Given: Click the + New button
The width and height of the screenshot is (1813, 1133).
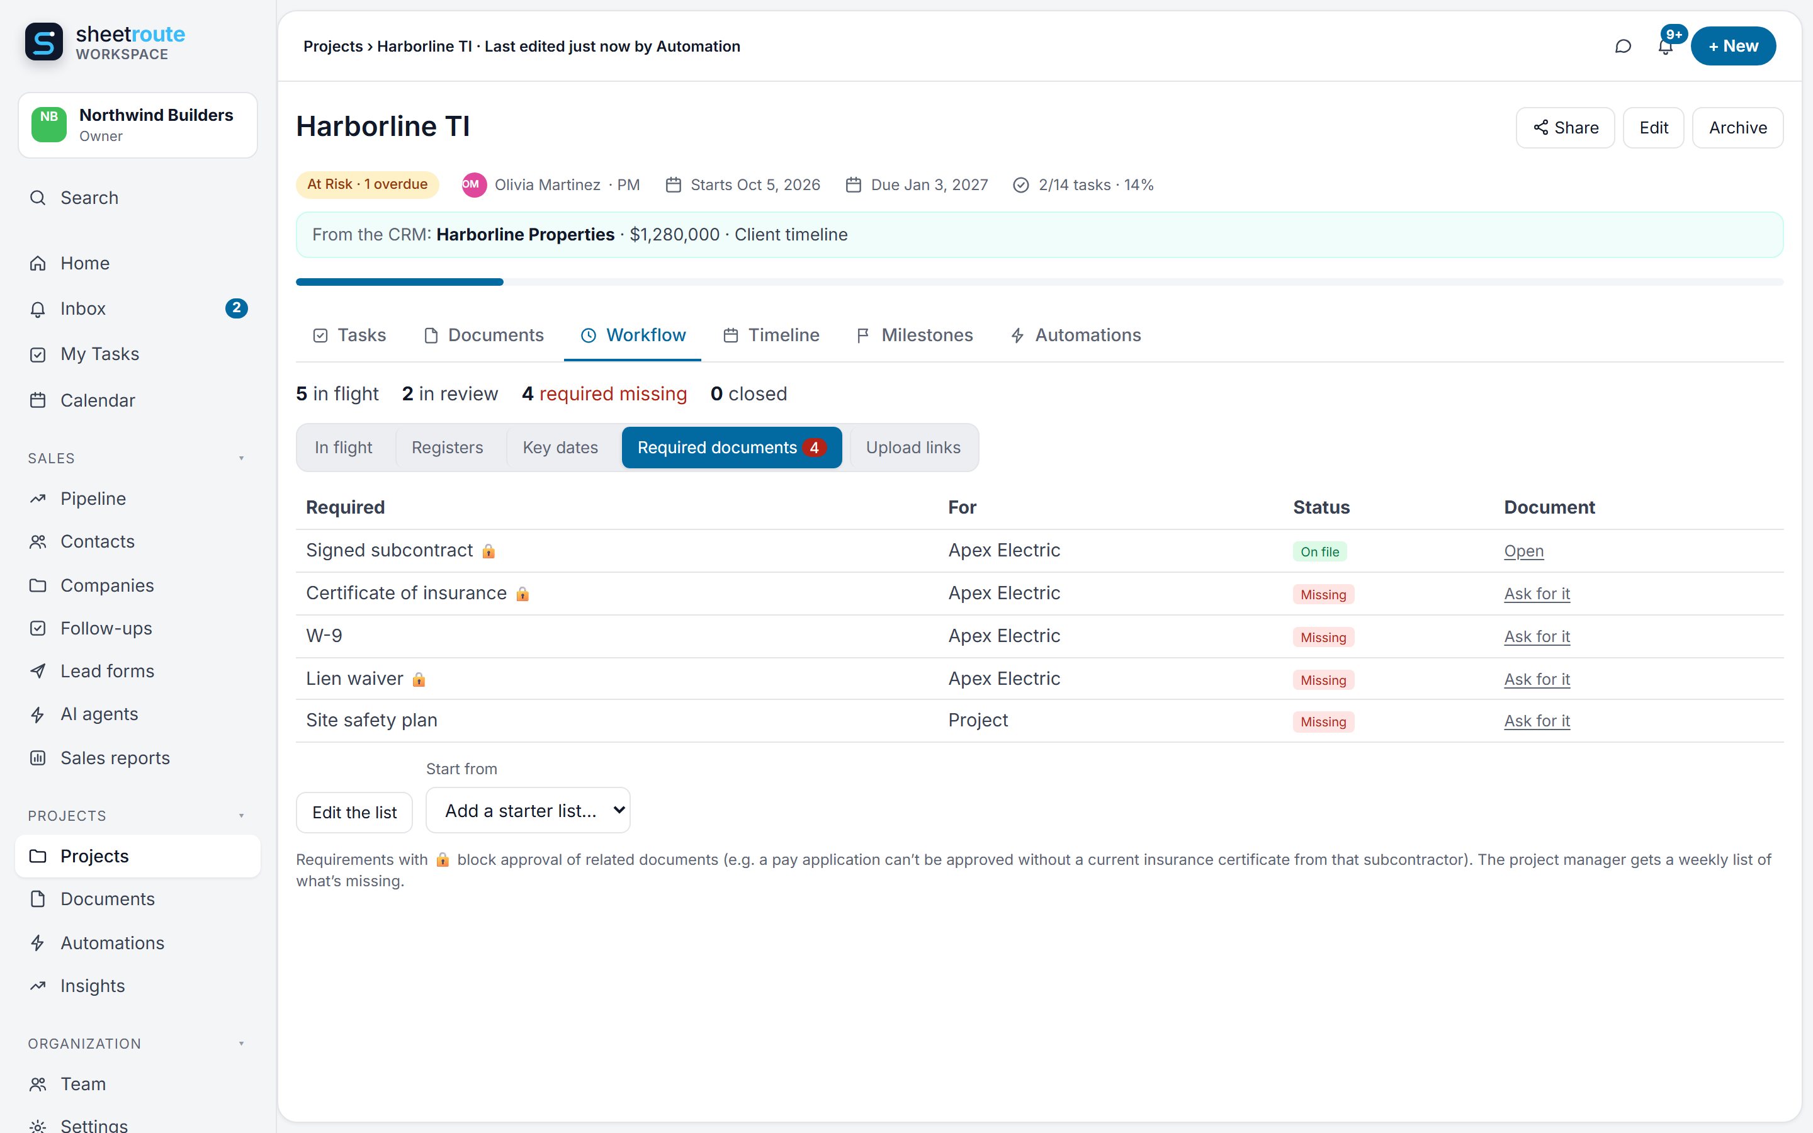Looking at the screenshot, I should [x=1733, y=47].
